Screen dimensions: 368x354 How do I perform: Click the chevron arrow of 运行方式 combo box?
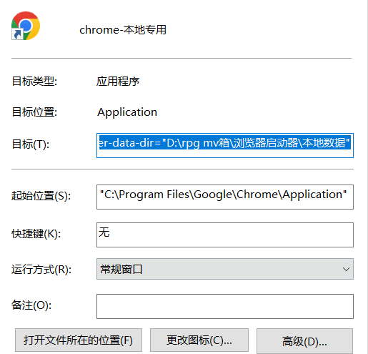tap(346, 269)
